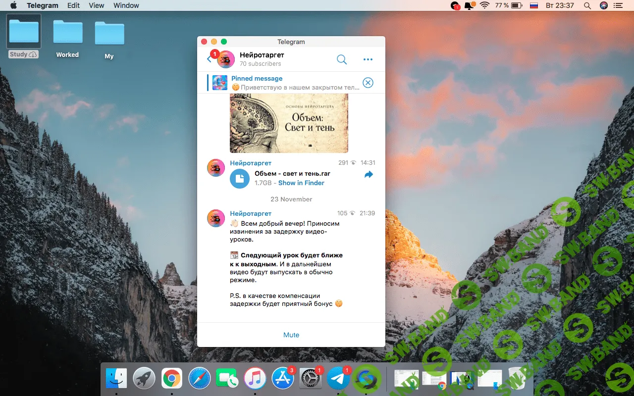Click the Telegram icon in the dock

tap(338, 379)
